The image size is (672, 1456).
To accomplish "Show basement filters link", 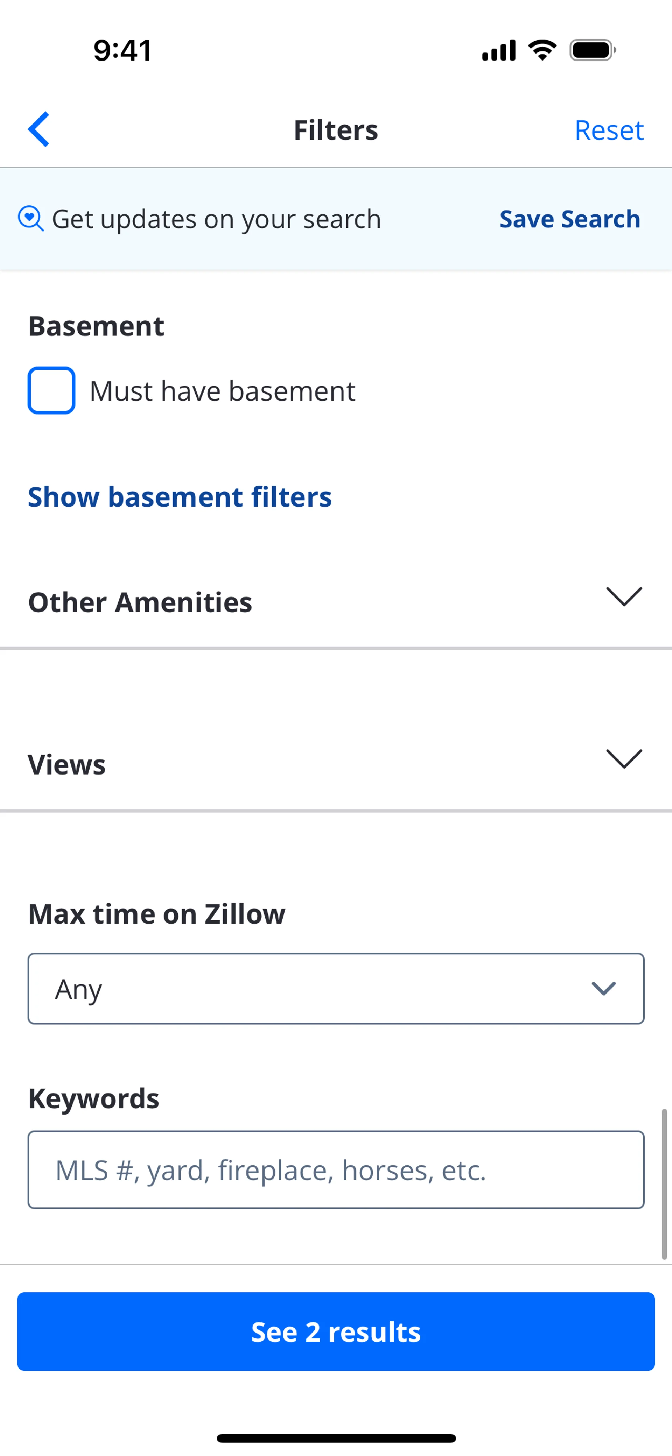I will pyautogui.click(x=180, y=497).
